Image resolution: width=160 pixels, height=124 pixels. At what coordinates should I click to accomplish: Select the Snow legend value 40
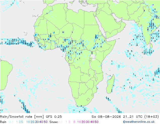[x=92, y=122]
